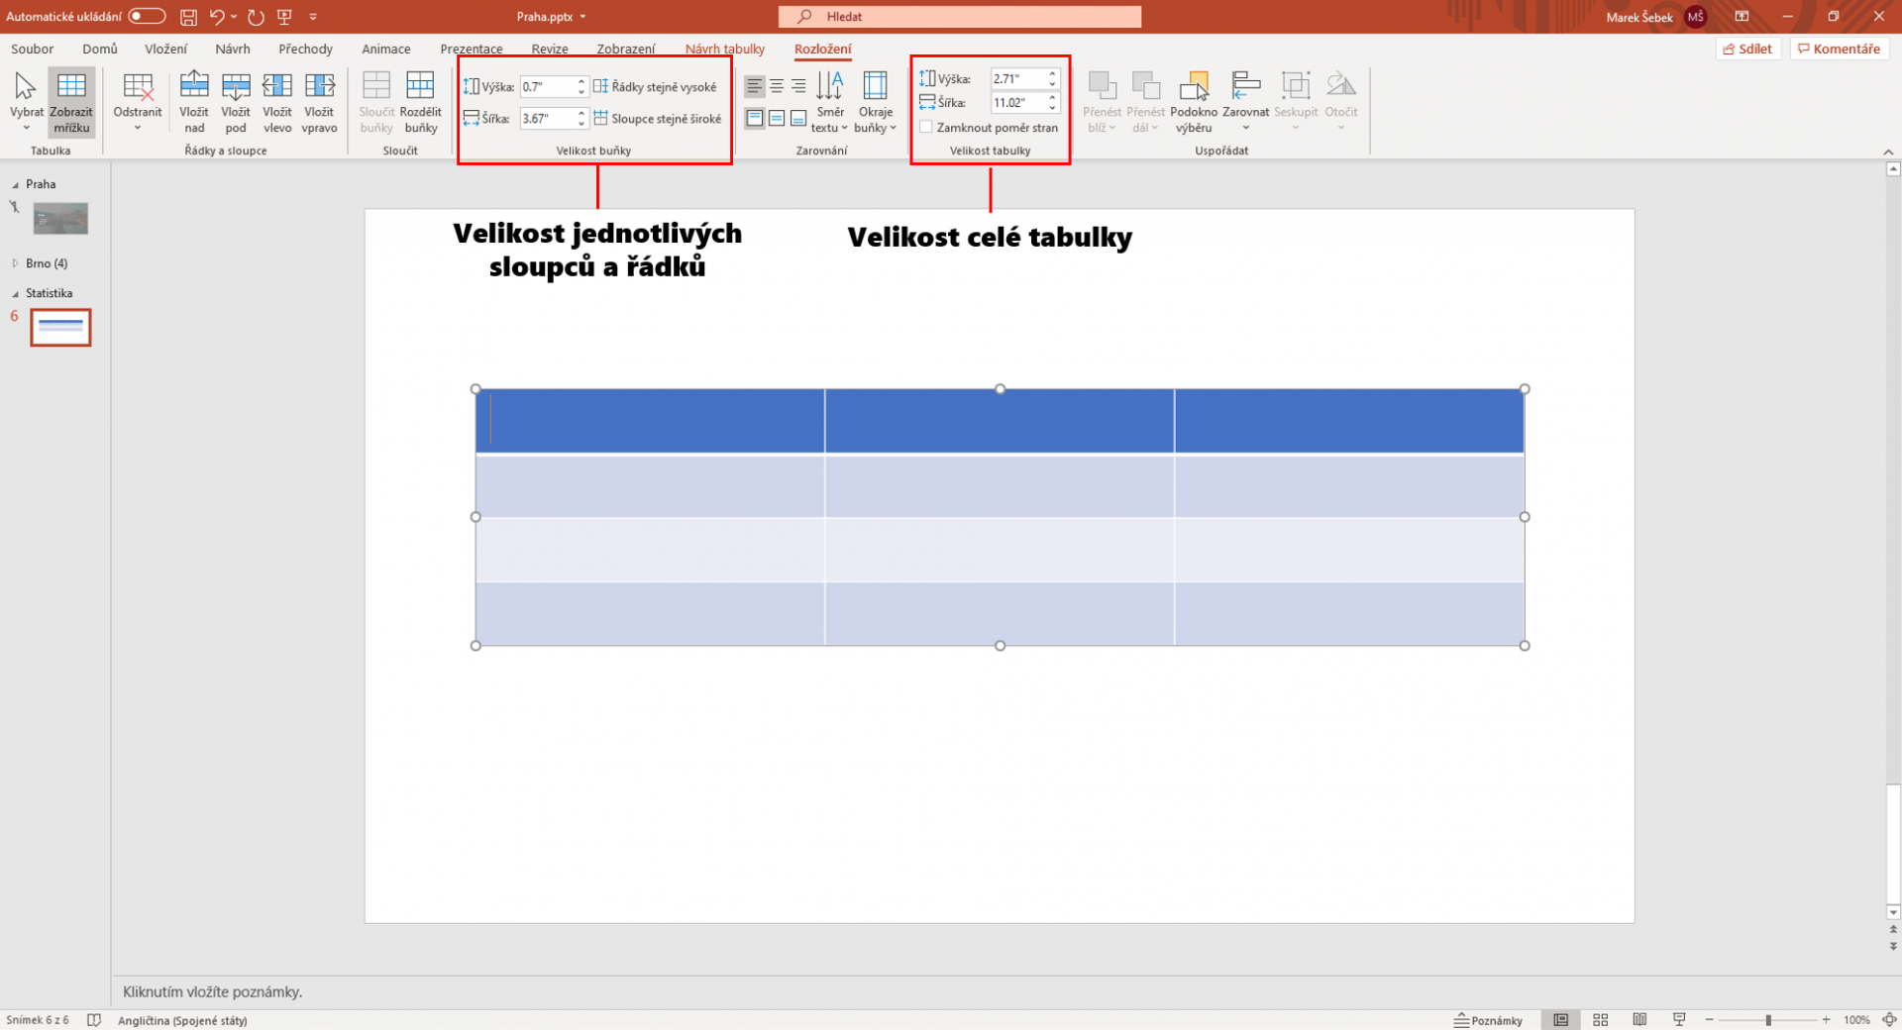Toggle Zobrazit mřížku gridlines button
The image size is (1902, 1030).
coord(70,100)
